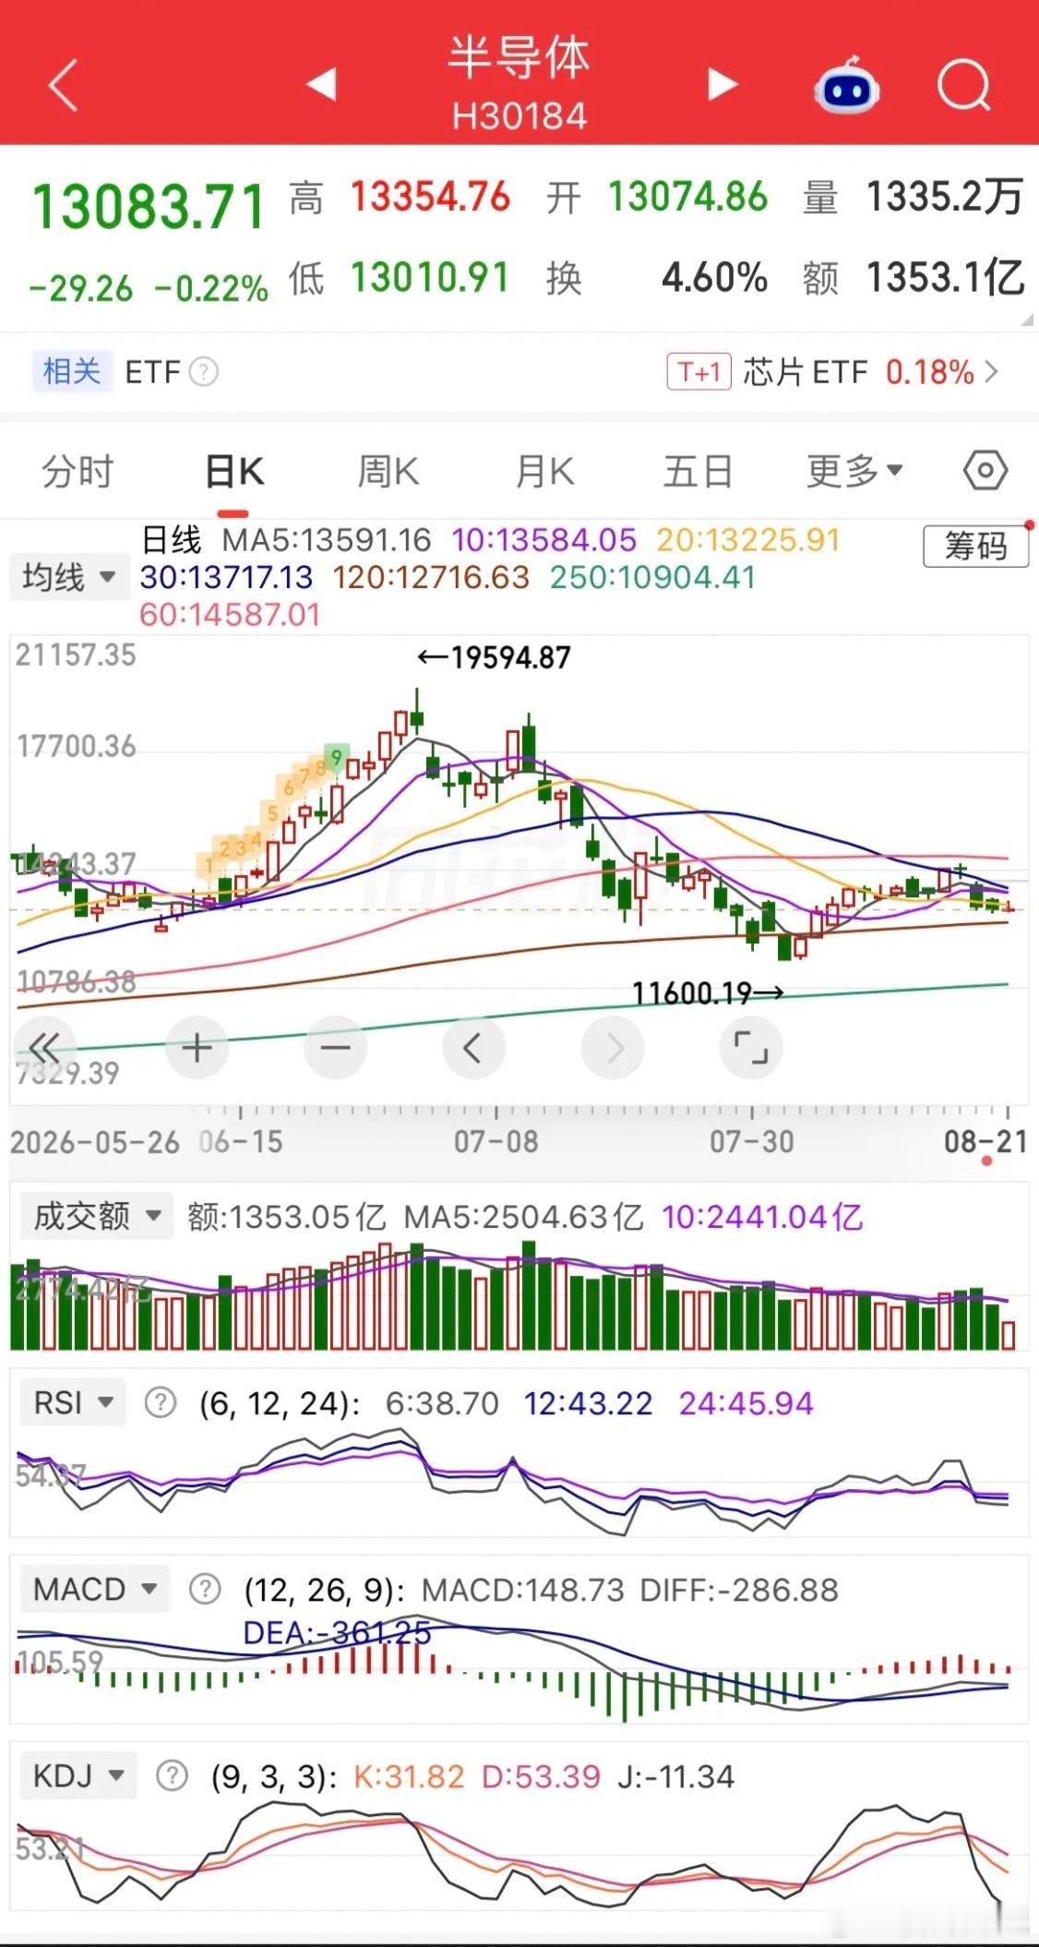Go to the previous index with the left triangle
The image size is (1039, 1947).
point(321,85)
